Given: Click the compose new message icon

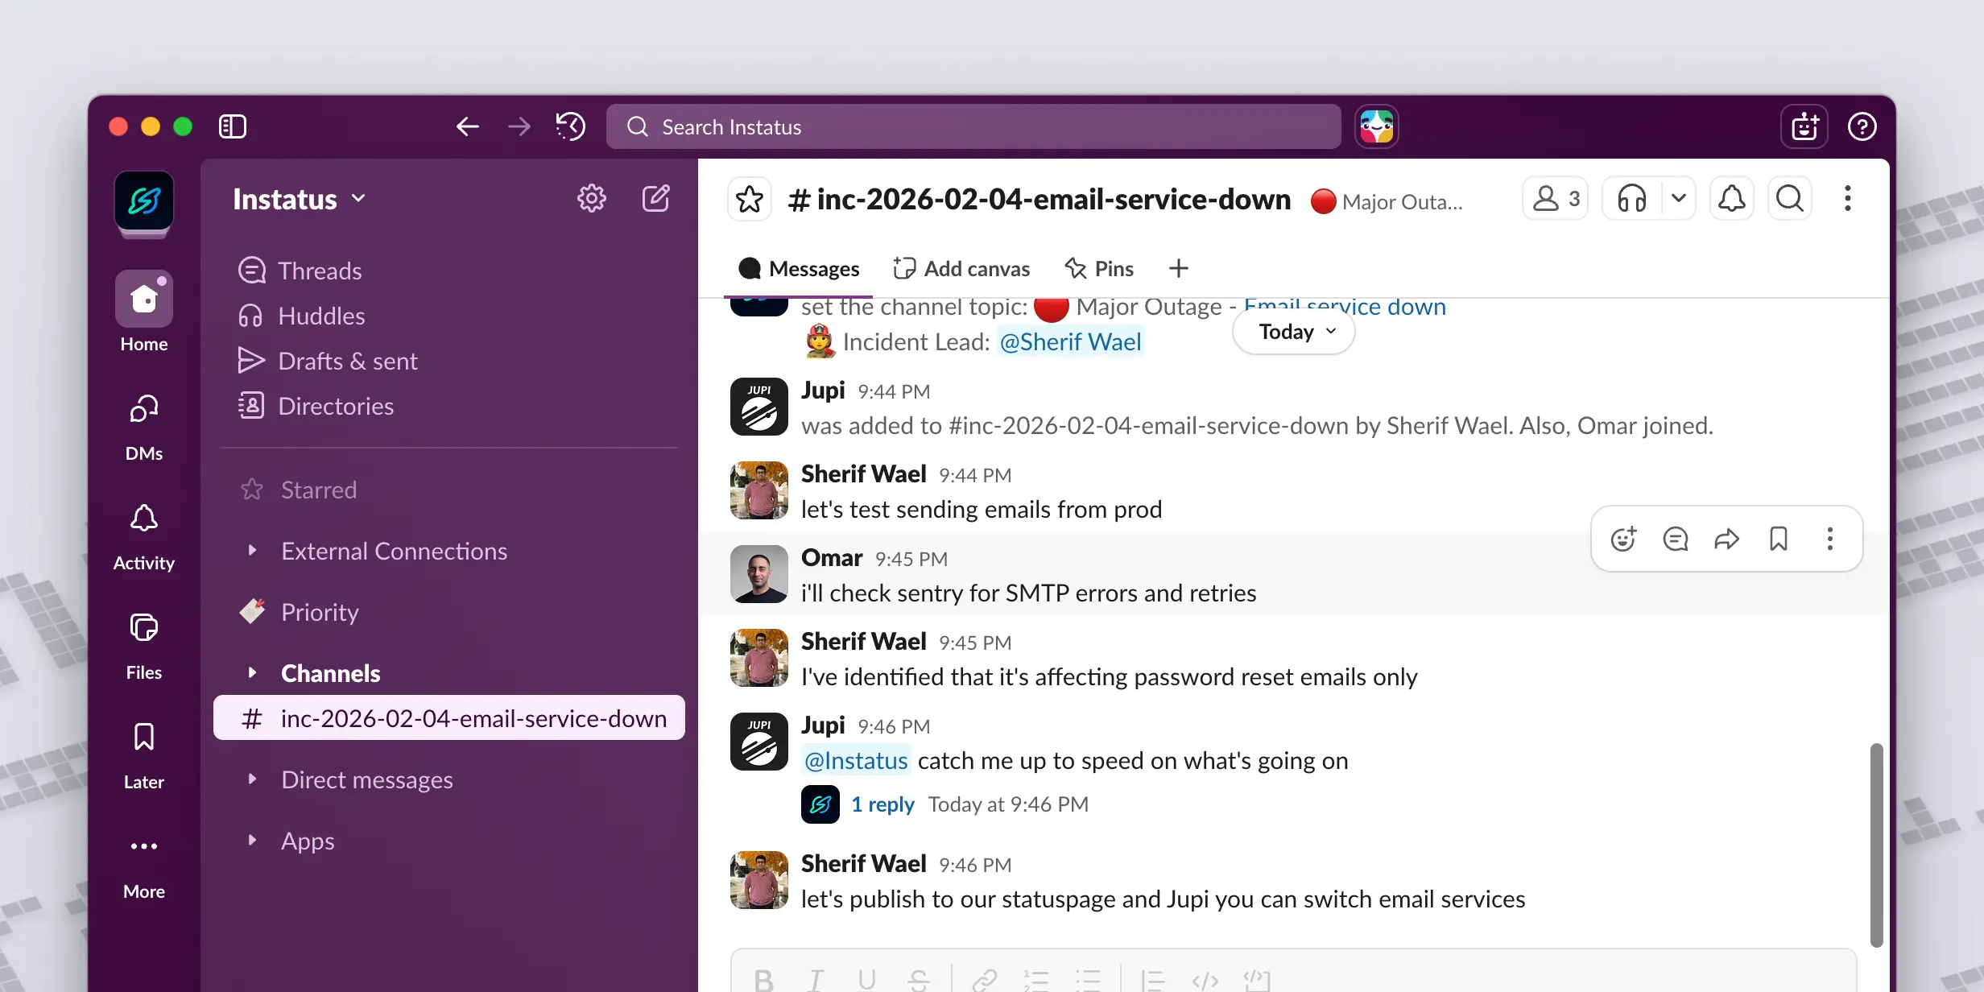Looking at the screenshot, I should coord(655,198).
